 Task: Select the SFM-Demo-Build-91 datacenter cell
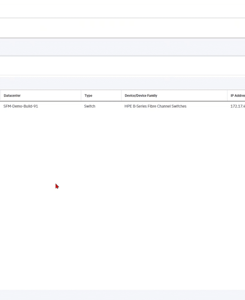(x=20, y=106)
